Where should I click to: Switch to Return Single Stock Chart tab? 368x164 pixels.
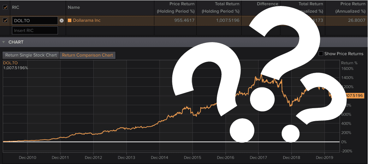(31, 55)
